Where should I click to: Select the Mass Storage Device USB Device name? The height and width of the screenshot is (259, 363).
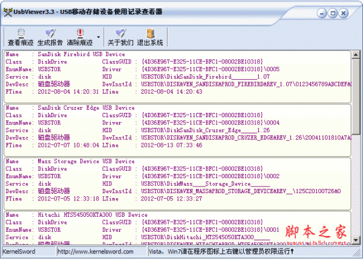point(86,161)
